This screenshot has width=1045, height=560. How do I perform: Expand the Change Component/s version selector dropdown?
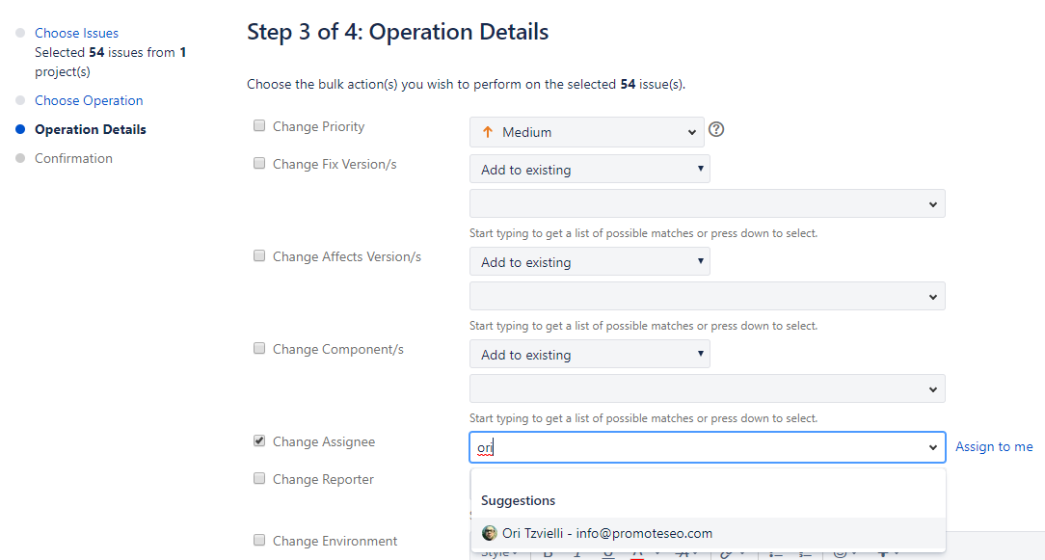707,388
